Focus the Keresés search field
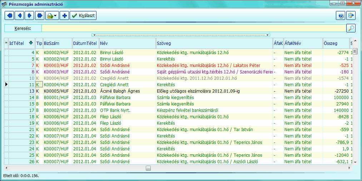Viewport: 362px width, 181px height. click(194, 28)
